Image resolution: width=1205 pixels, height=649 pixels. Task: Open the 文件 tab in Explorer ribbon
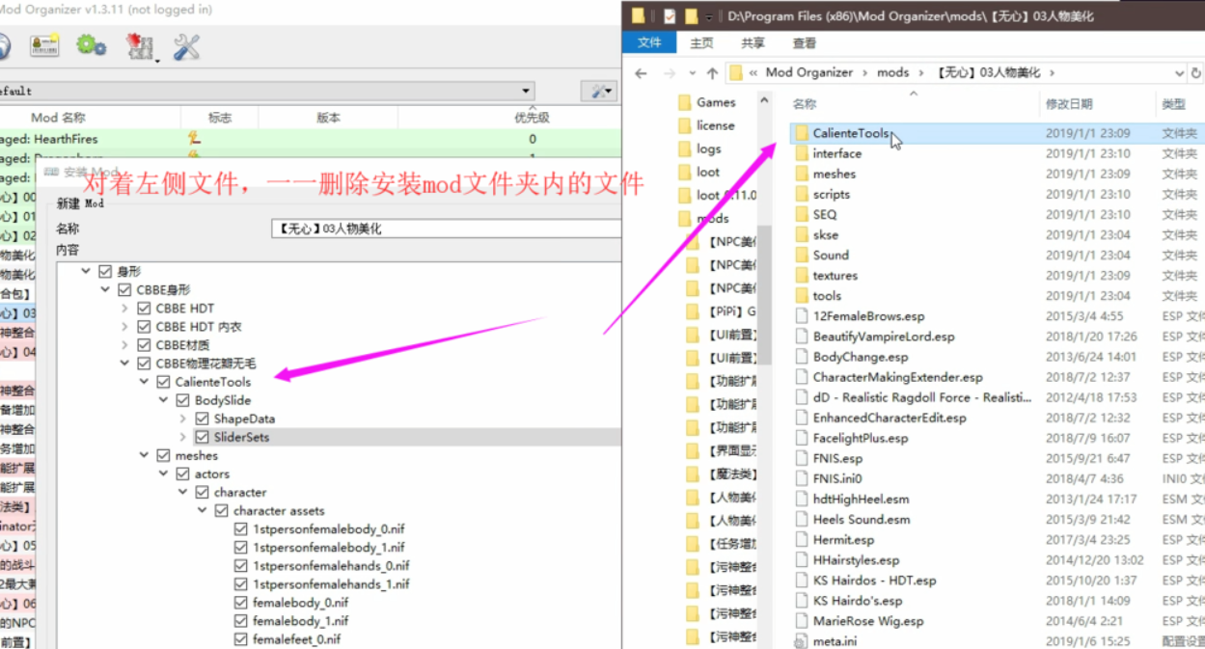pos(649,42)
